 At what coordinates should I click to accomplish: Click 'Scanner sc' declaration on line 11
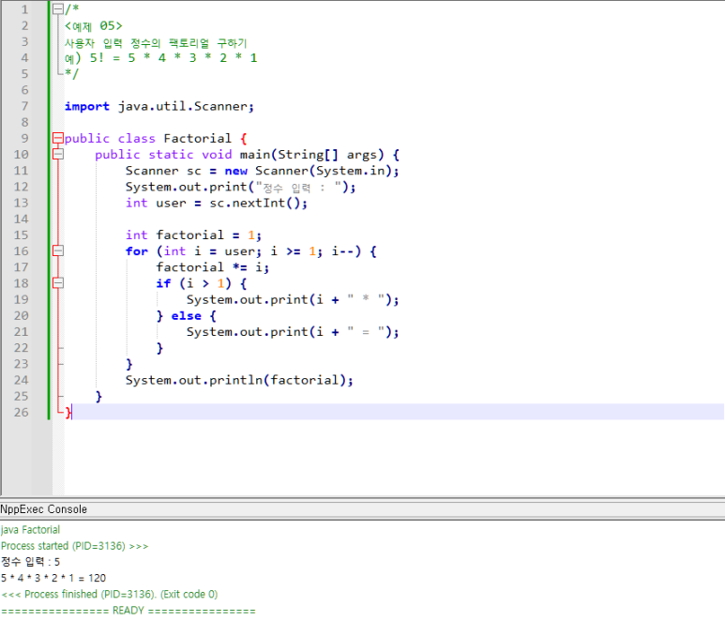[x=163, y=171]
